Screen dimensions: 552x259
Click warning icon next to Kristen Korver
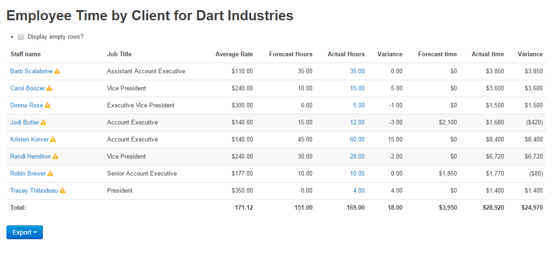[53, 139]
